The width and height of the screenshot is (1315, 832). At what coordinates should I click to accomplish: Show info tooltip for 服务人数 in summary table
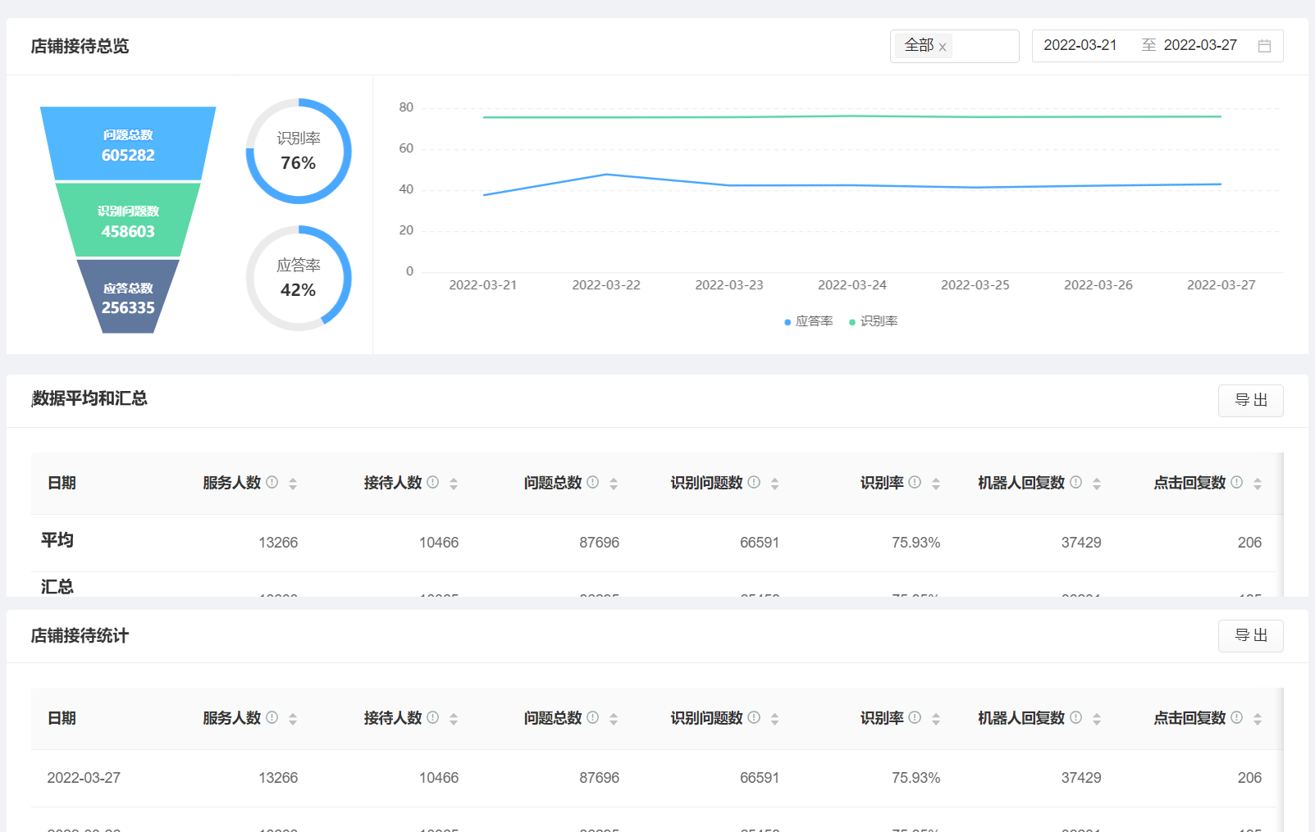[272, 482]
